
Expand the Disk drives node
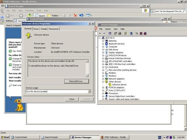point(103,50)
